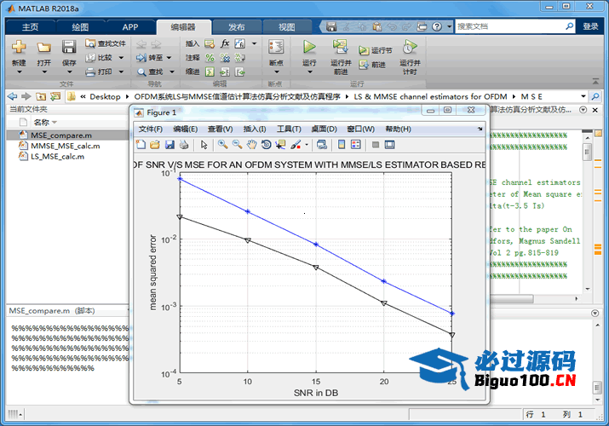The width and height of the screenshot is (609, 426).
Task: Toggle the Zoom In tool
Action: coord(222,145)
